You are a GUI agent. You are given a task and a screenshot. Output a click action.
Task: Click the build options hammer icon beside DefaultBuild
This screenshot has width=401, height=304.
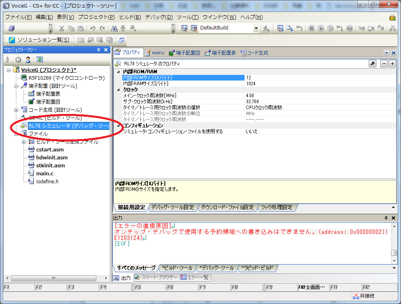coord(266,28)
